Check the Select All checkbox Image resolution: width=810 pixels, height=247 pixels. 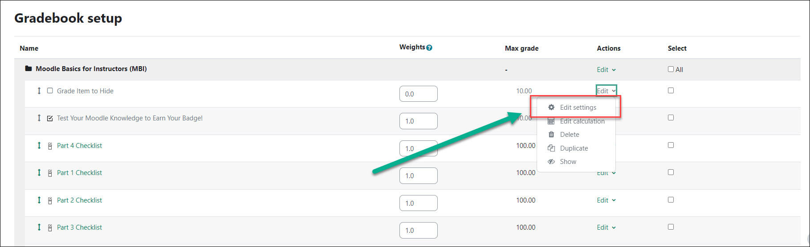click(671, 69)
